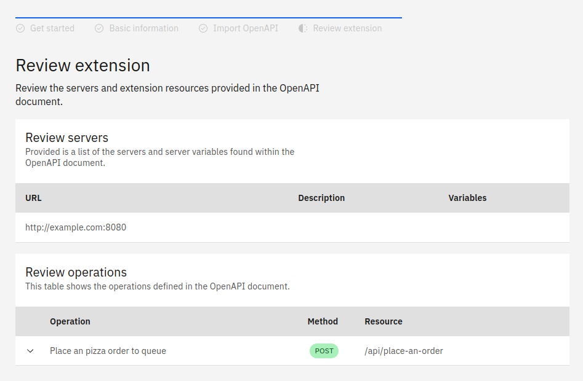583x381 pixels.
Task: Click the Place an pizza order operation name
Action: point(108,351)
